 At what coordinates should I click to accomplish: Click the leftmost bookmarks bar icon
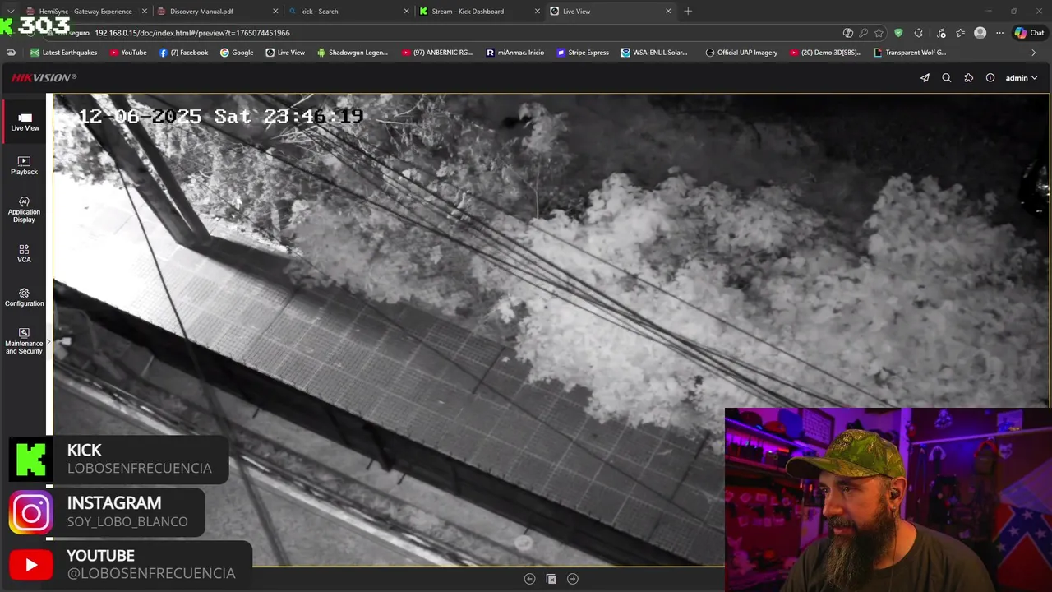point(11,53)
